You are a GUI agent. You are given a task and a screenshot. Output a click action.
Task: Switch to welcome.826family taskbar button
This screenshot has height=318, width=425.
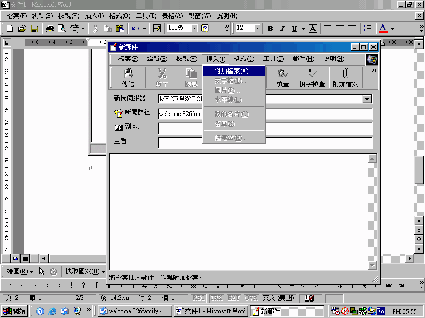pos(135,311)
